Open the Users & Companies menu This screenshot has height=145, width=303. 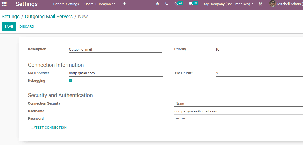tap(100, 4)
